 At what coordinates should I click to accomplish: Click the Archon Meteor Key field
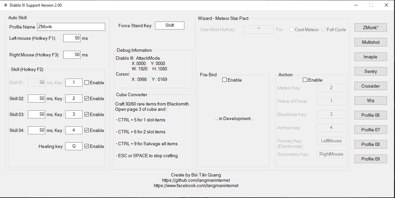tap(331, 88)
